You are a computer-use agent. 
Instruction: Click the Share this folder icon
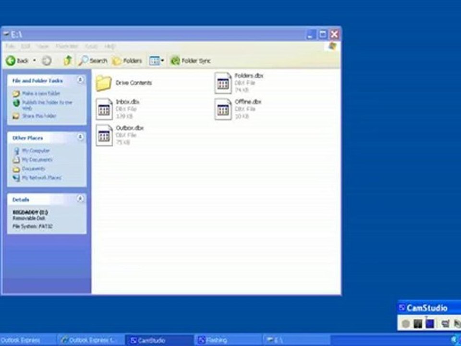point(16,116)
